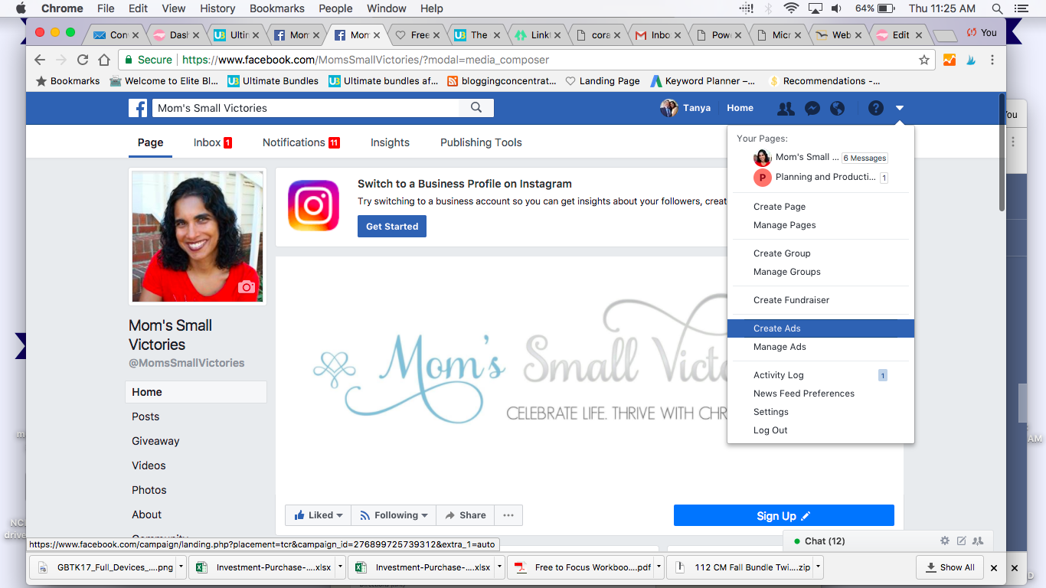Collapse the account dropdown arrow in header
Viewport: 1046px width, 588px height.
pos(900,109)
